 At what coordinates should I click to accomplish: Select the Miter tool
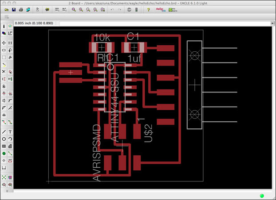pyautogui.click(x=10, y=100)
